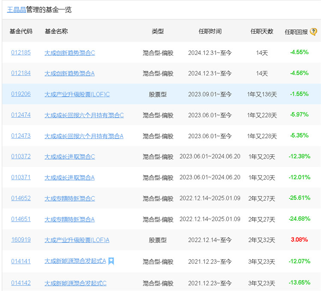Open fund name 大成专精特新混合C
Viewport: 321px width, 291px height.
pos(70,198)
